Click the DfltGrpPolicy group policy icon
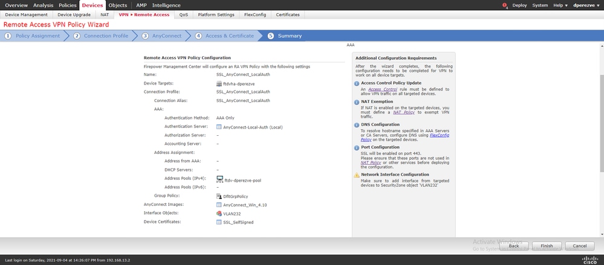This screenshot has height=265, width=604. [219, 196]
